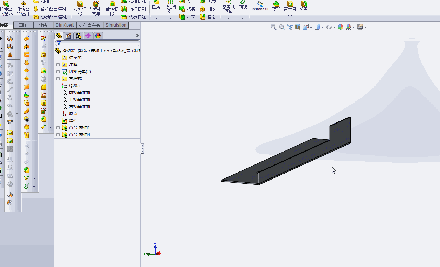
Task: Expand the 注解 annotations tree node
Action: coord(58,65)
